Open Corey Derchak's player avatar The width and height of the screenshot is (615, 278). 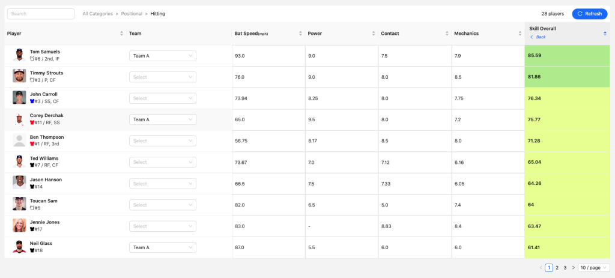click(x=19, y=119)
